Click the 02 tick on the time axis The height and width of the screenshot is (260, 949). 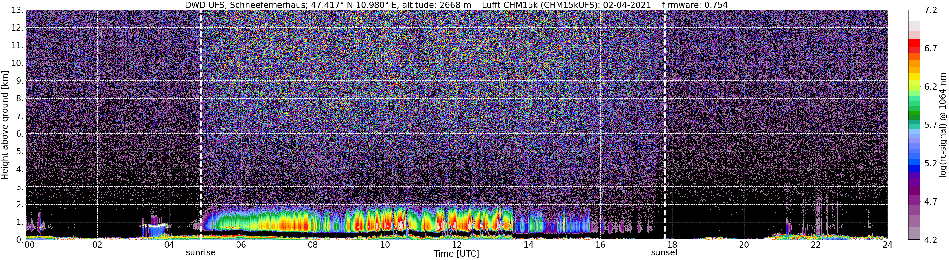point(97,245)
